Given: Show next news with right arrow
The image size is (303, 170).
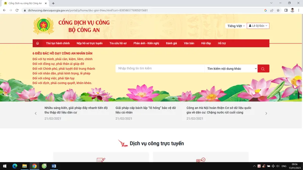Looking at the screenshot, I should (266, 114).
